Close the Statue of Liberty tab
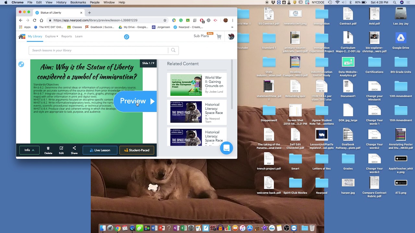415x233 pixels. click(x=81, y=13)
